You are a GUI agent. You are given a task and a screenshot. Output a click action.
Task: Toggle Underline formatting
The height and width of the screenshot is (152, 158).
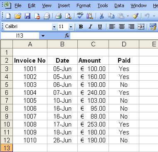[x=100, y=26]
